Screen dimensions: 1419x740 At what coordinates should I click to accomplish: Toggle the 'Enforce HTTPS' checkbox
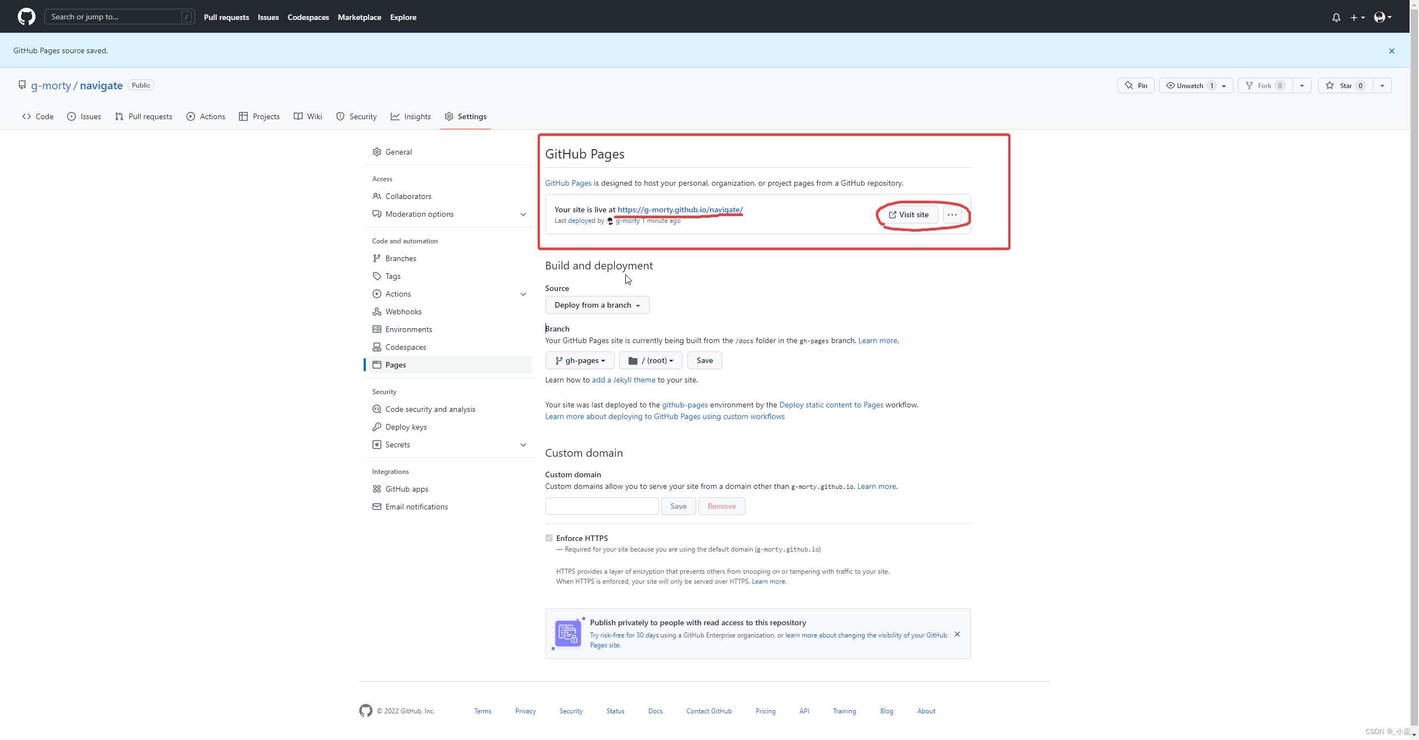[549, 537]
